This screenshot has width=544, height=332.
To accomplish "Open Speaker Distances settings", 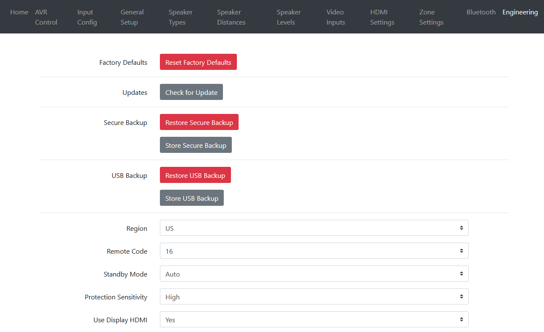I will (x=231, y=17).
